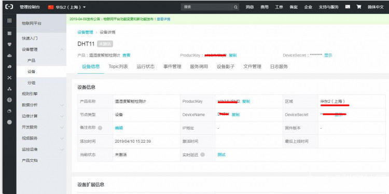Click the DHT11 device title
Screen dimensions: 389x194
click(x=86, y=44)
